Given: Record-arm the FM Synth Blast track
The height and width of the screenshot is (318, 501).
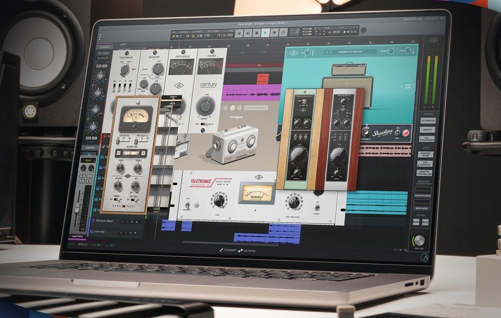Looking at the screenshot, I should (123, 222).
